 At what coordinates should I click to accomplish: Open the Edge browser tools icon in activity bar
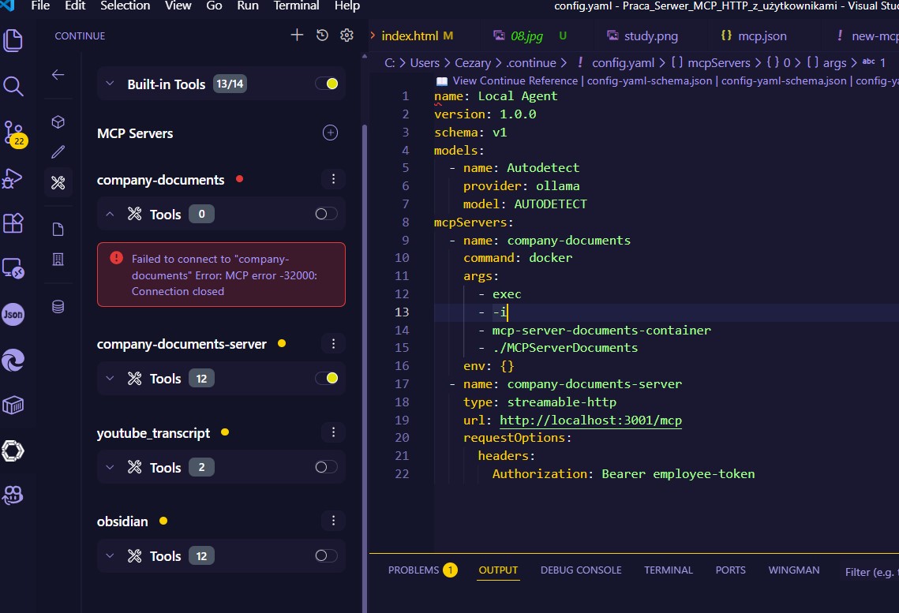pos(13,360)
